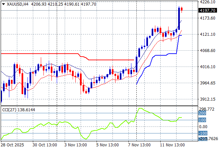The image size is (219, 149).
Task: Select the current price label 4197.70
Action: point(207,11)
